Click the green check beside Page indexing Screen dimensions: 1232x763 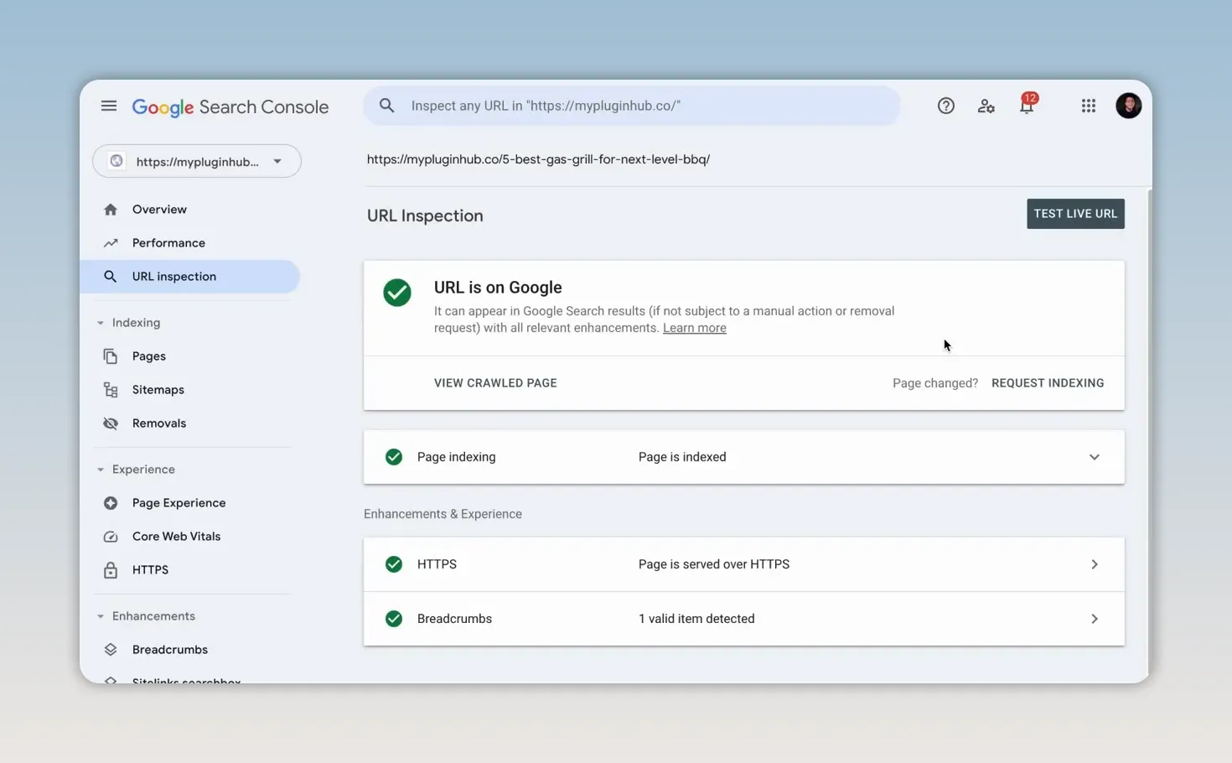(x=394, y=457)
